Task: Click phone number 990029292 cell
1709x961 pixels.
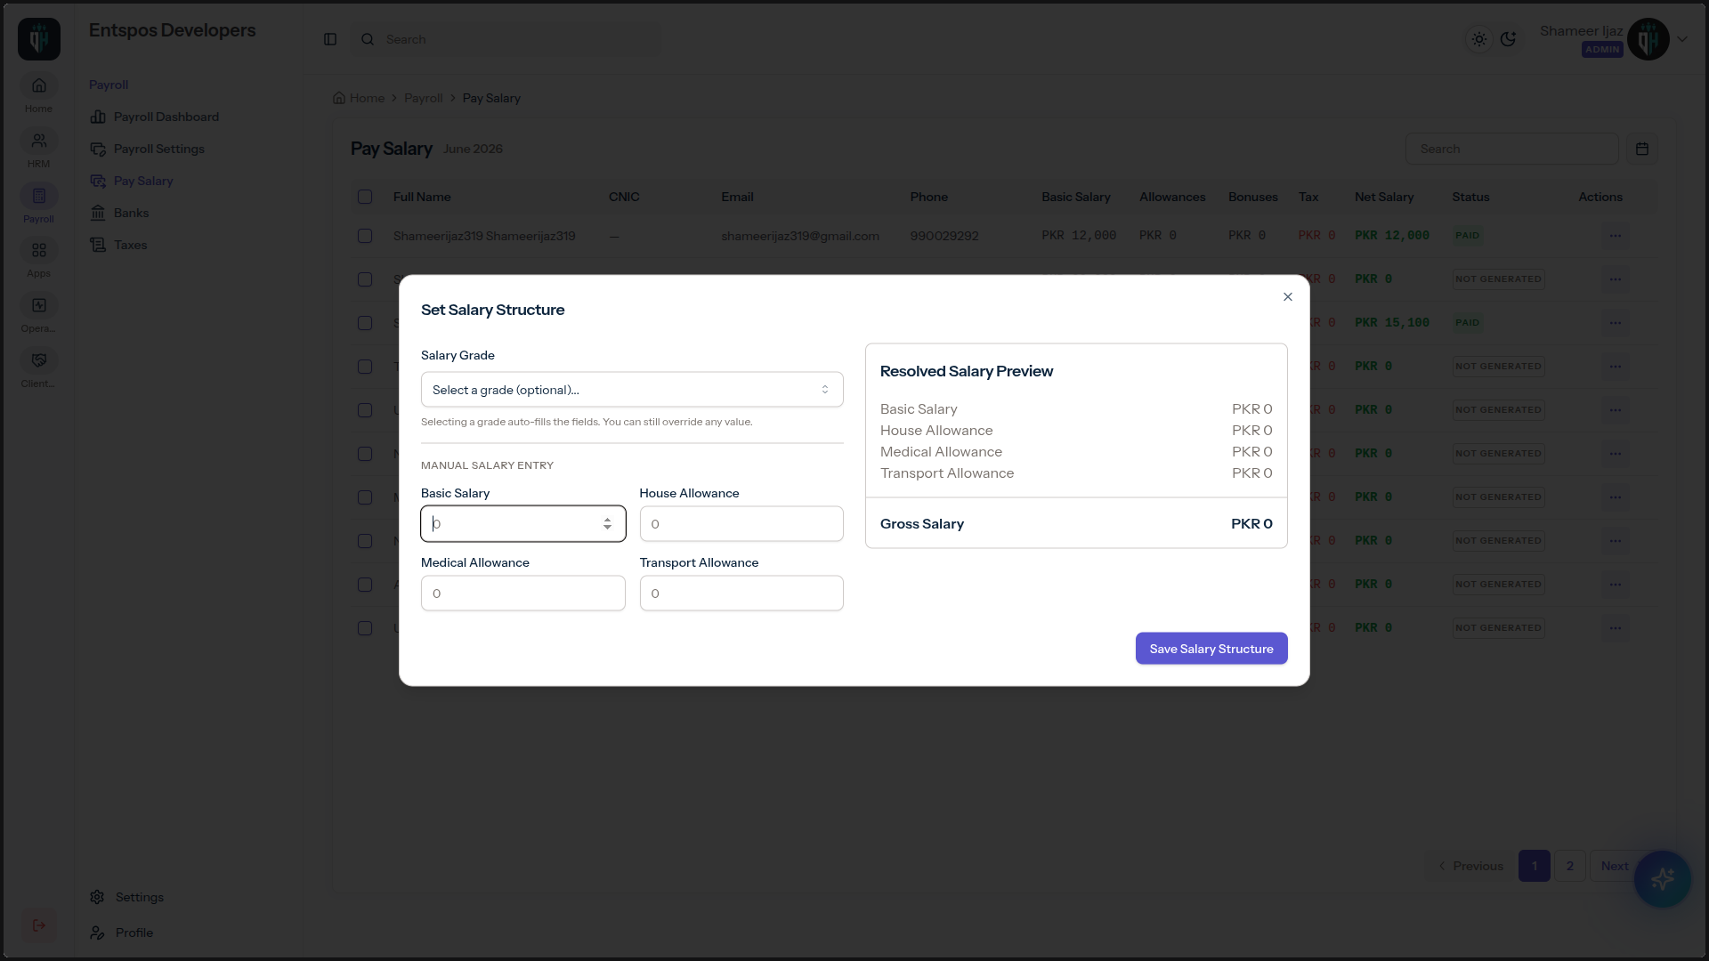Action: (x=944, y=236)
